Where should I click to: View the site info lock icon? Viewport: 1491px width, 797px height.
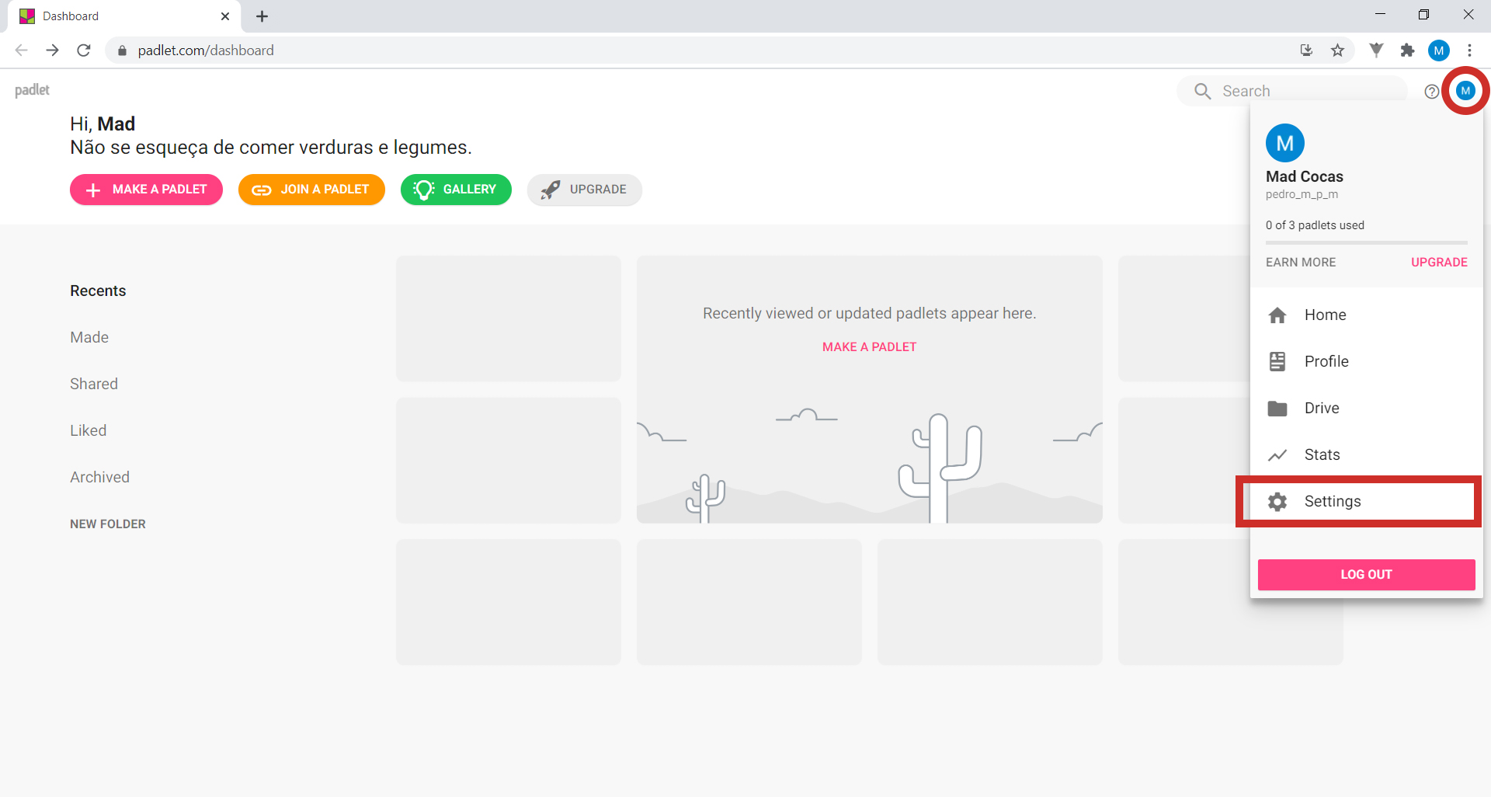pos(122,50)
